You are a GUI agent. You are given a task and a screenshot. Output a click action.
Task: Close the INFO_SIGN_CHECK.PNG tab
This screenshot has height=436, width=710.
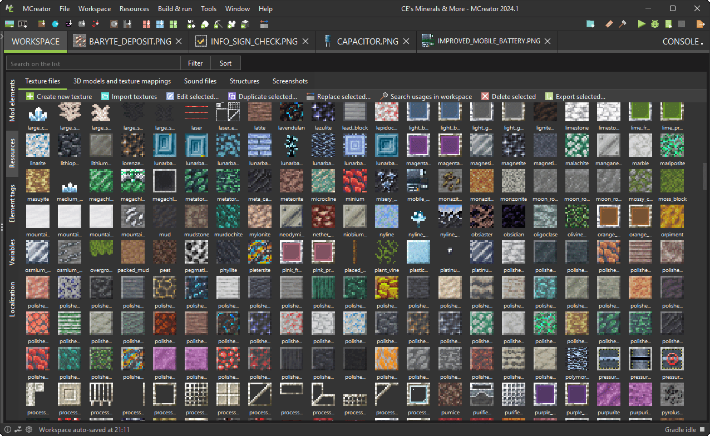point(305,42)
